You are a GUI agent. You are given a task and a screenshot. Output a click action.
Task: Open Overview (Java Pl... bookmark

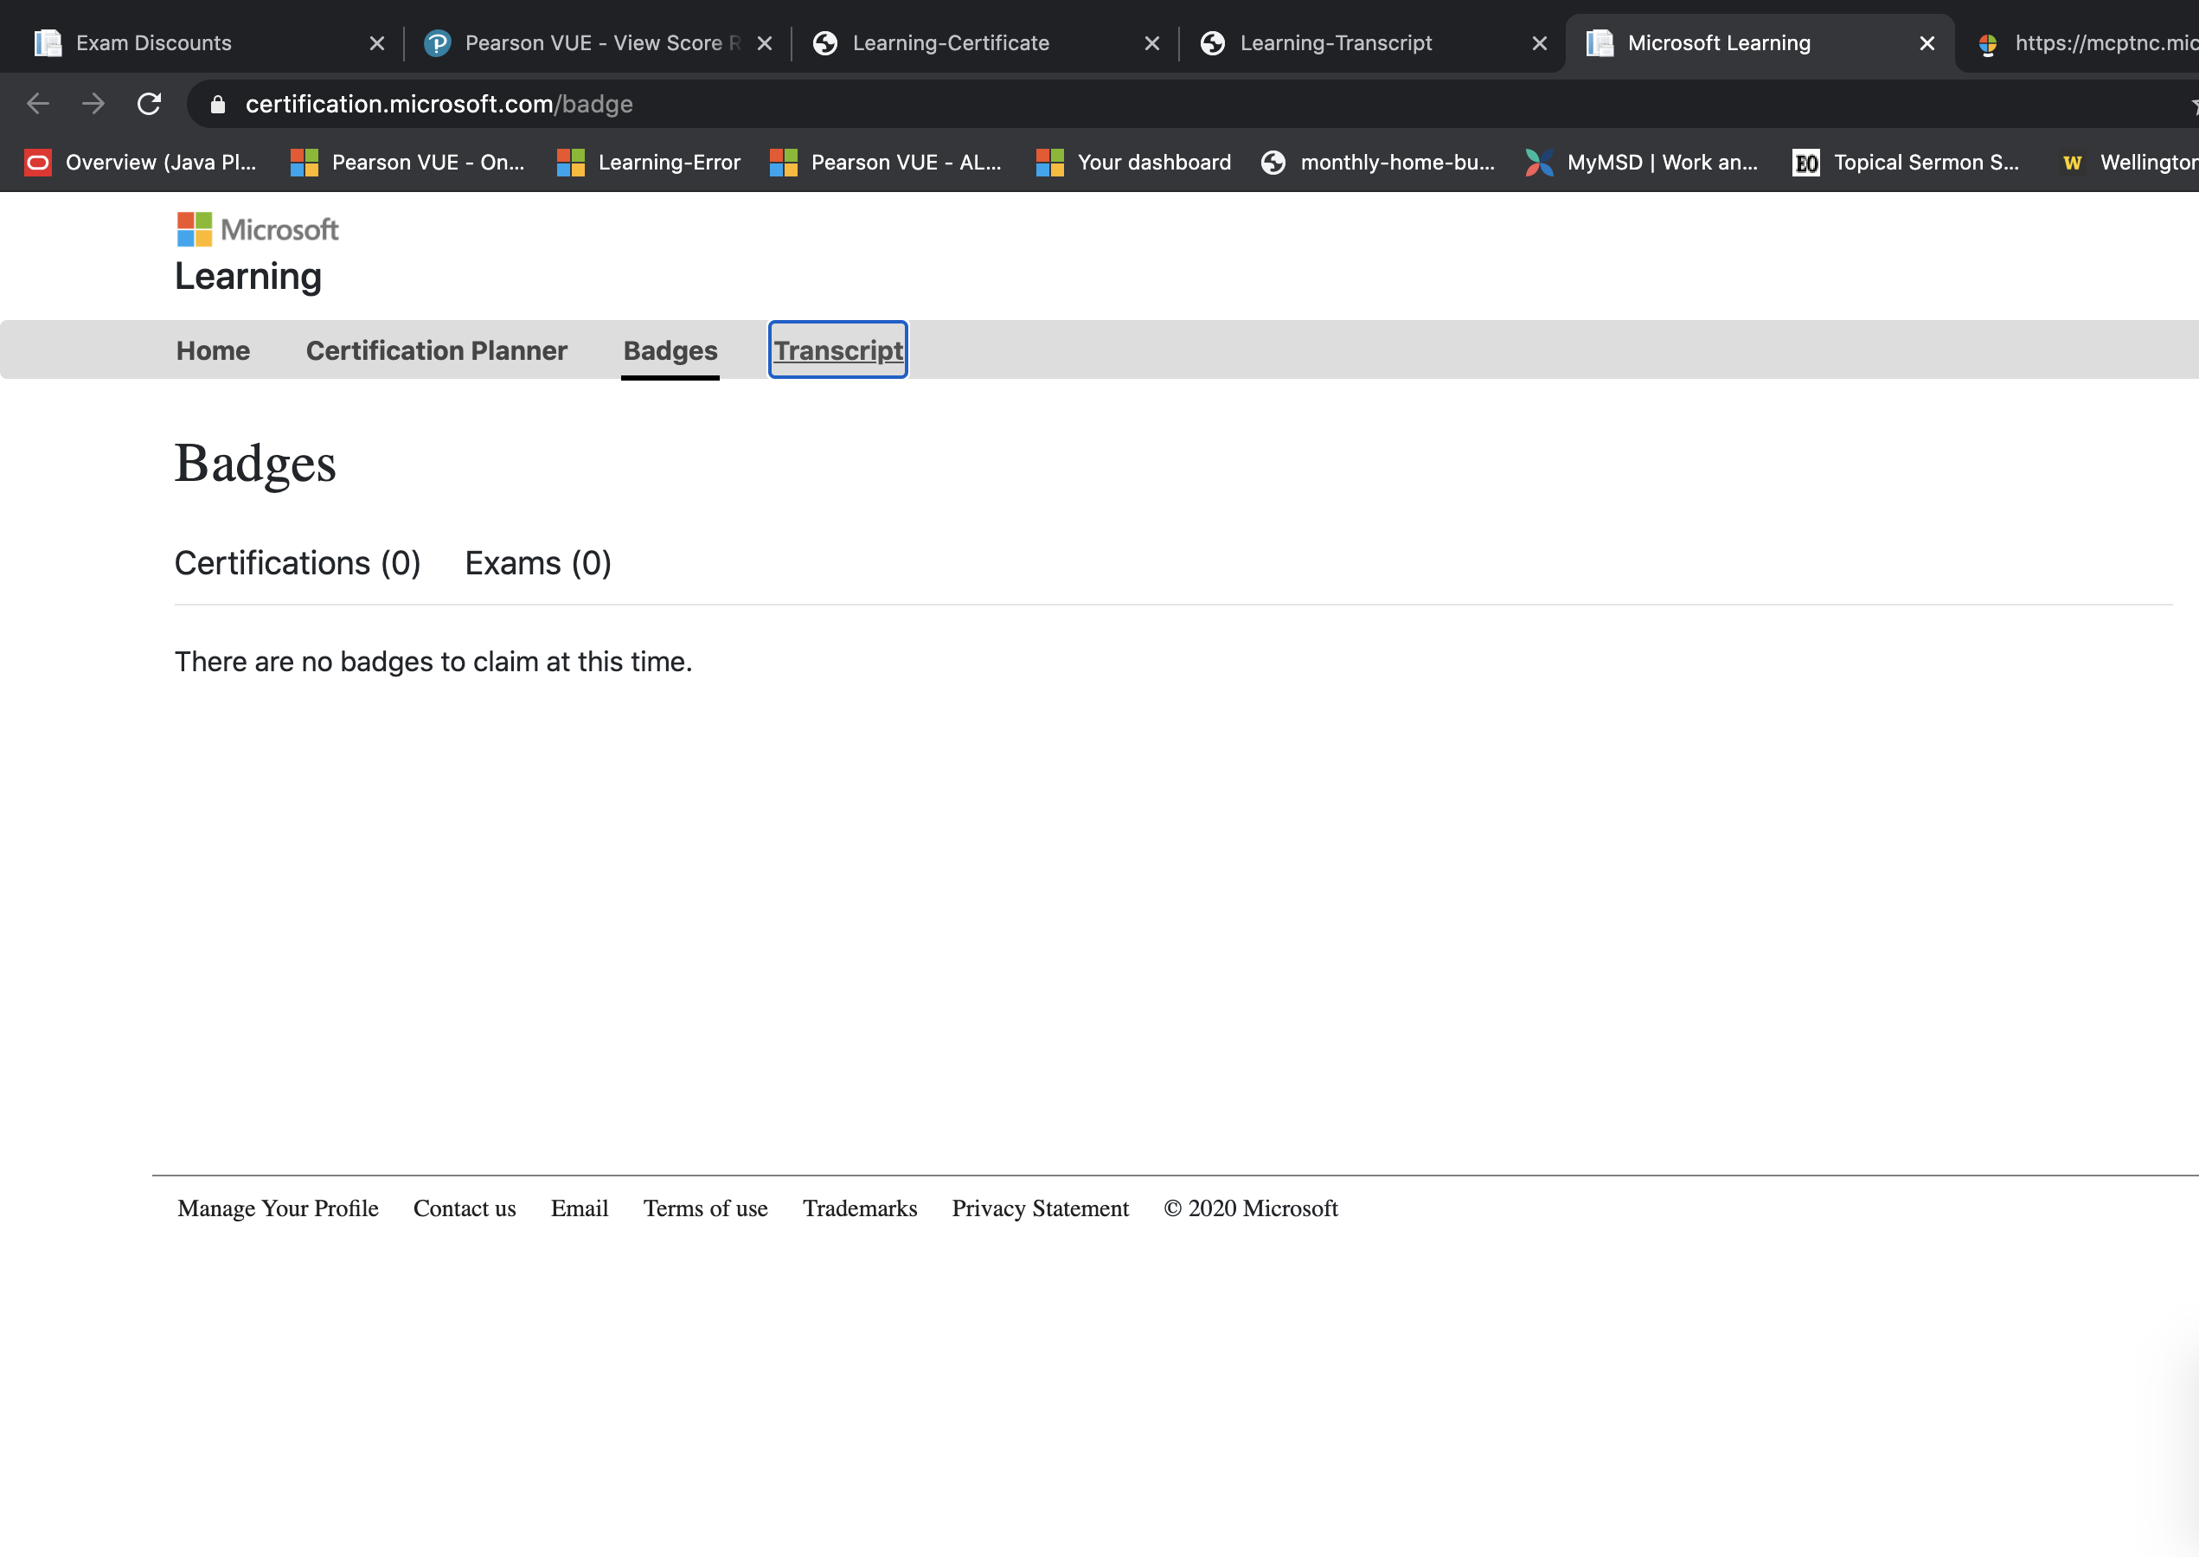point(141,163)
